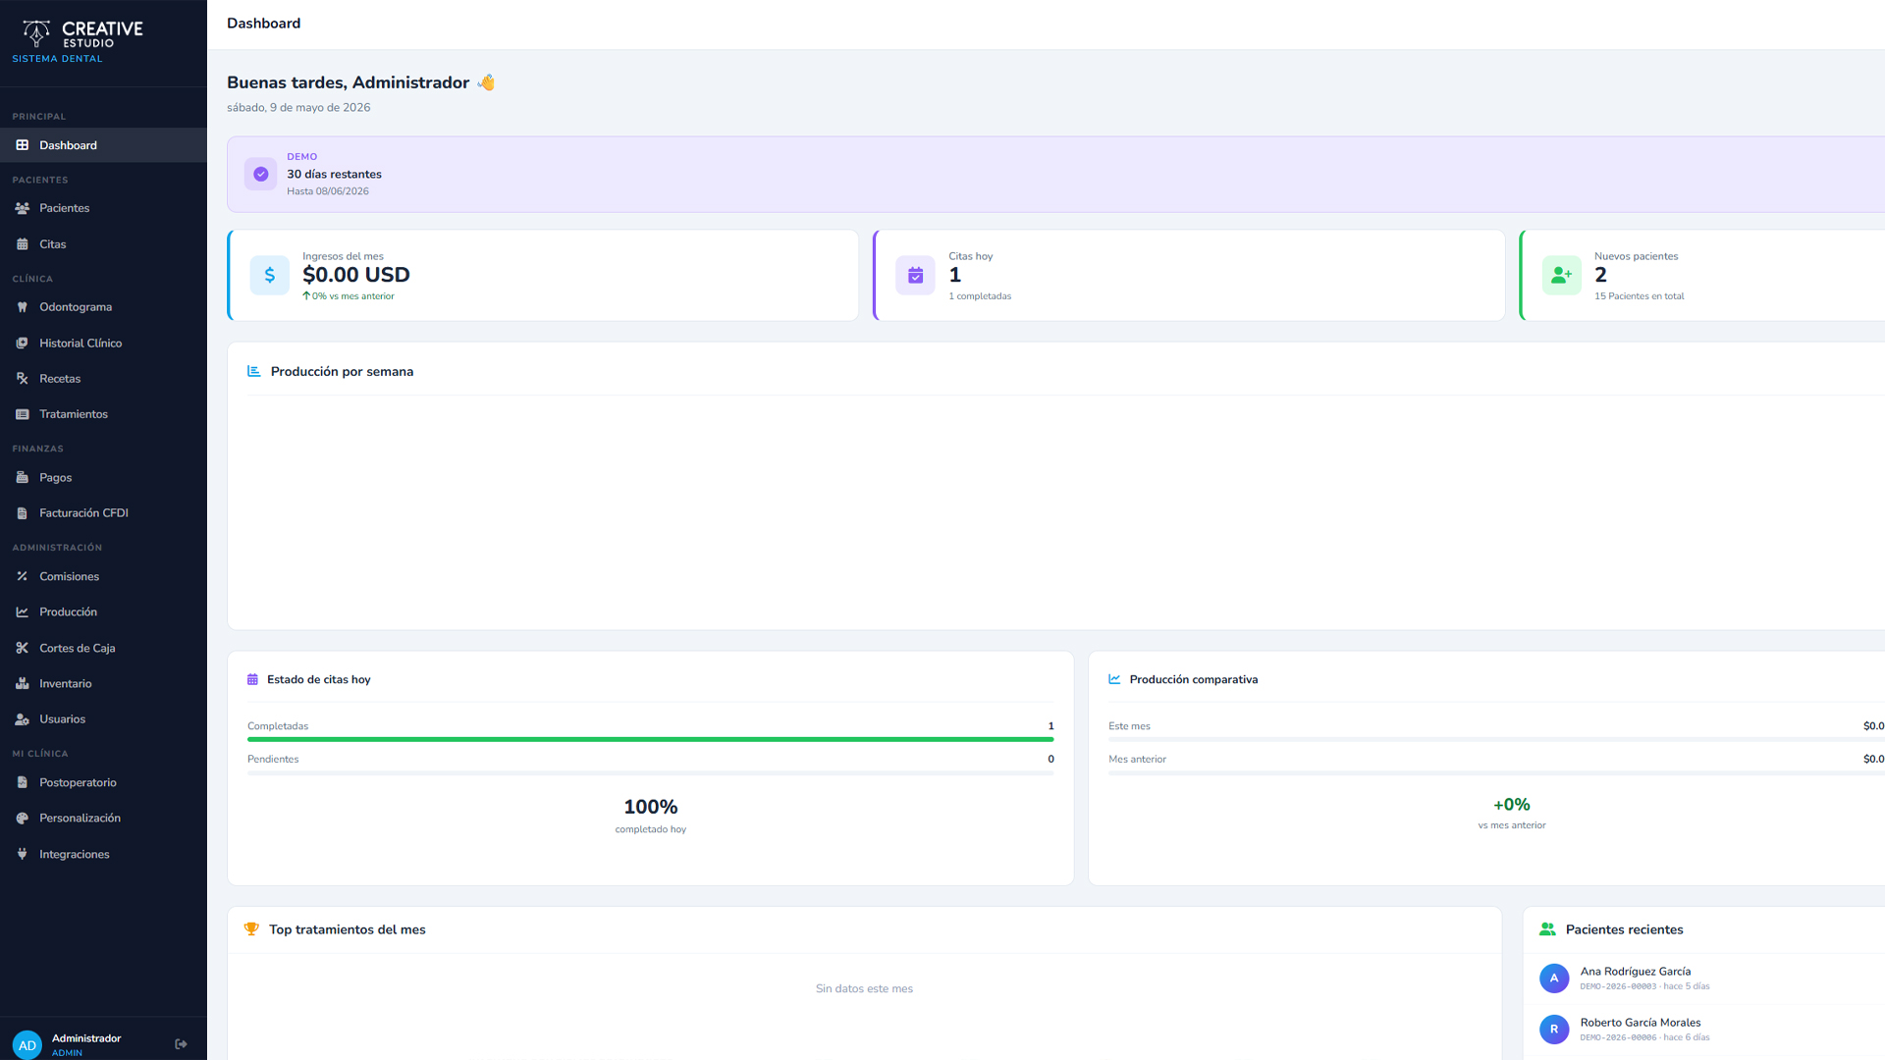
Task: Click the Postoperatorio file icon
Action: click(x=22, y=783)
